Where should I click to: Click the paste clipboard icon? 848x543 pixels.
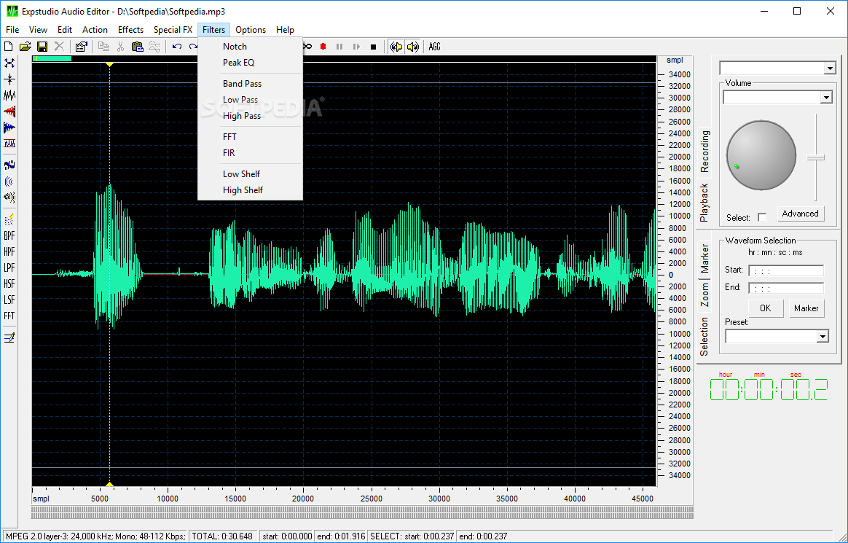138,47
